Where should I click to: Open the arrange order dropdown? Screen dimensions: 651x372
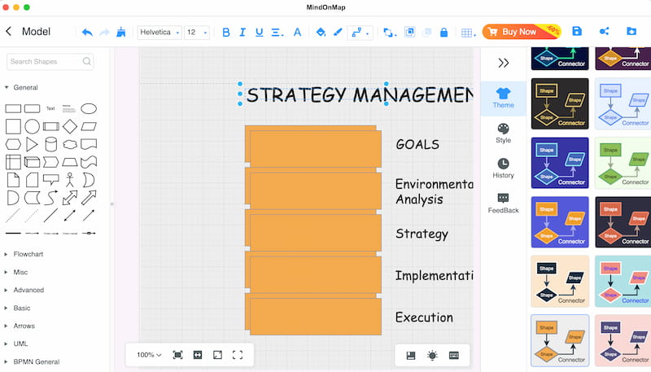390,32
